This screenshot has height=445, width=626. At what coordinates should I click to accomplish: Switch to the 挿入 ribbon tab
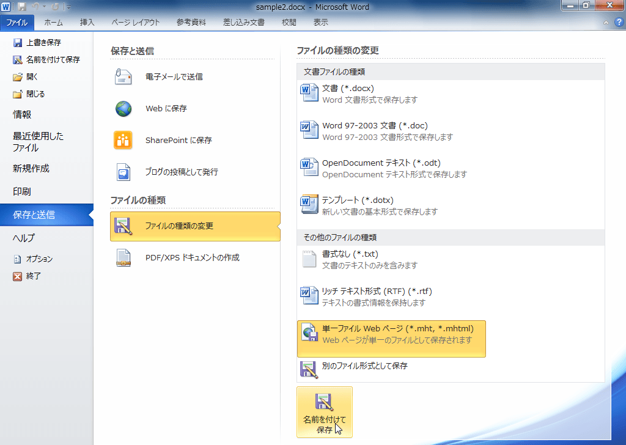click(87, 23)
